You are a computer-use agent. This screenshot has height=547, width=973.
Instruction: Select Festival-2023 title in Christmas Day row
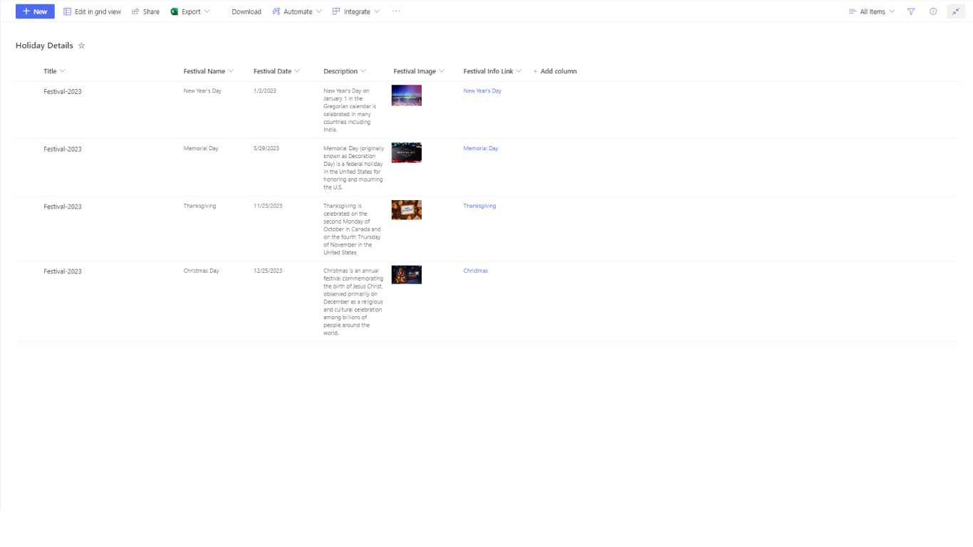(x=63, y=271)
